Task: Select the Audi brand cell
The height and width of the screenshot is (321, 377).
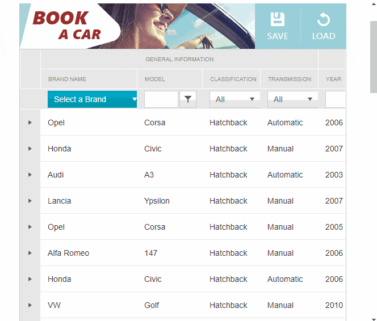Action: [x=56, y=175]
